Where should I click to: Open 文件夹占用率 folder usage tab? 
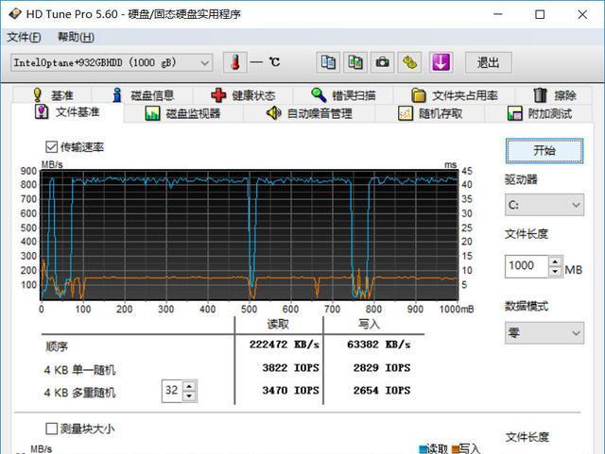[x=455, y=95]
